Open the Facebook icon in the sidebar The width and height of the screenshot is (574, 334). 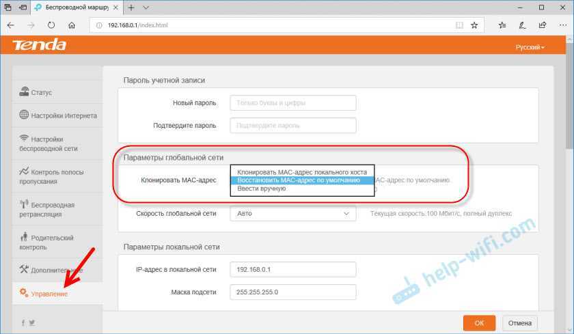tap(23, 322)
